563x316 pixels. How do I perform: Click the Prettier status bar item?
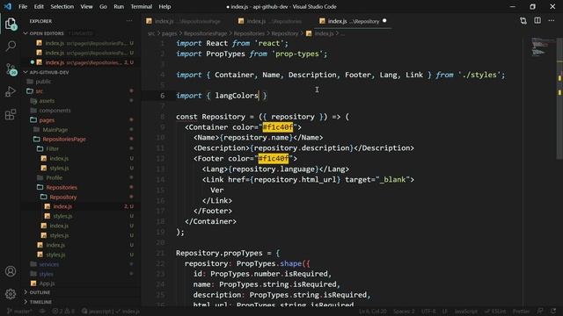point(521,312)
